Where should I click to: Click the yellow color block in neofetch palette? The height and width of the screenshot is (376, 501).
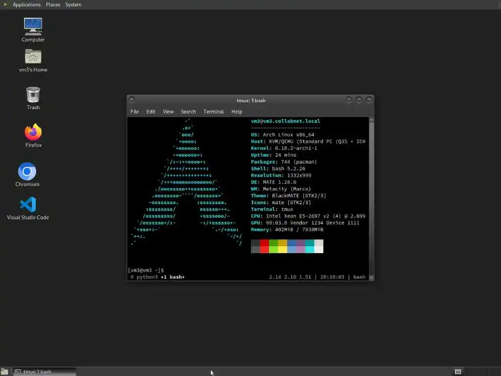point(282,246)
